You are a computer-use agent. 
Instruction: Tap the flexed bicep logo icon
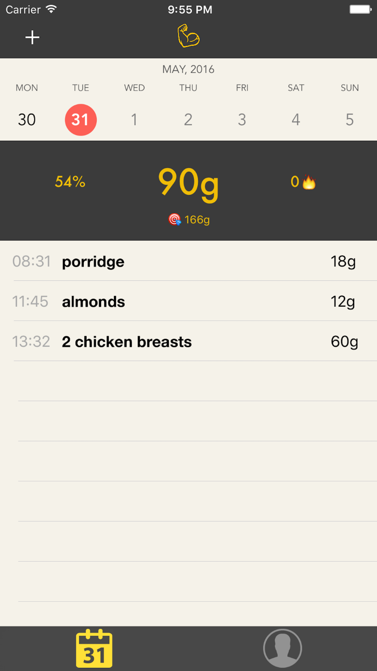(188, 36)
